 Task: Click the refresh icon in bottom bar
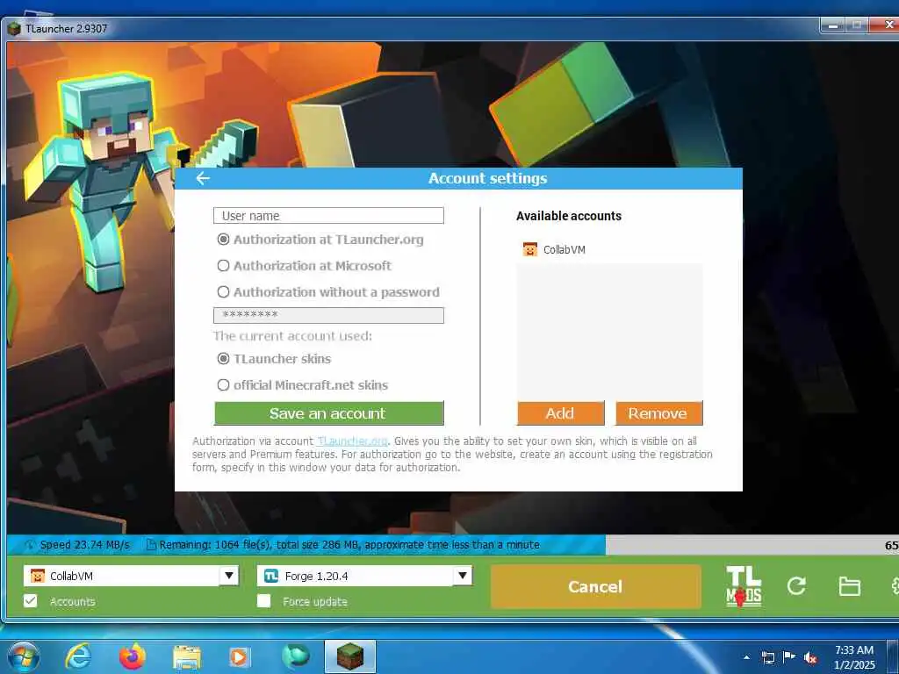795,585
